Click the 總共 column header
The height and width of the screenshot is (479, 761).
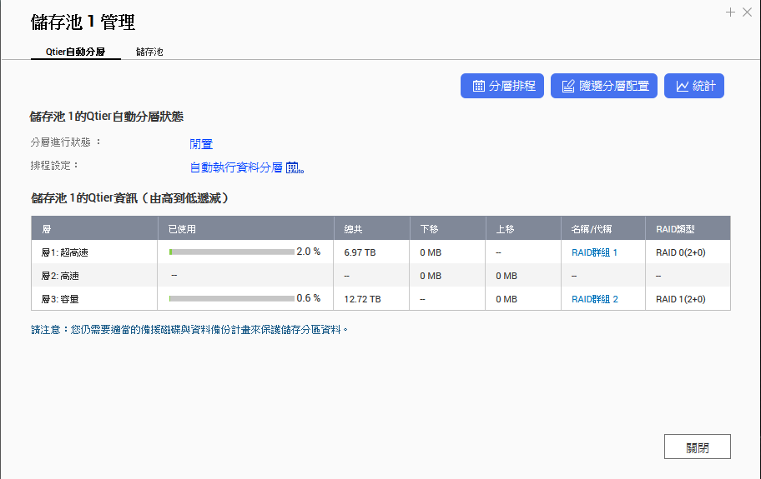point(354,228)
